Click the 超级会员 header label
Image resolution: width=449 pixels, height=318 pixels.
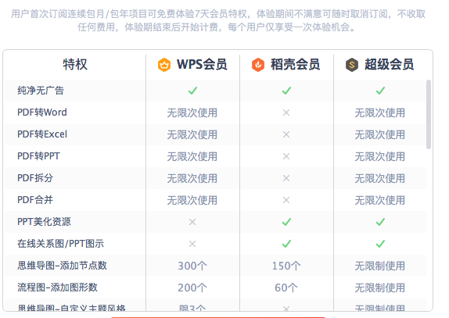(x=389, y=64)
